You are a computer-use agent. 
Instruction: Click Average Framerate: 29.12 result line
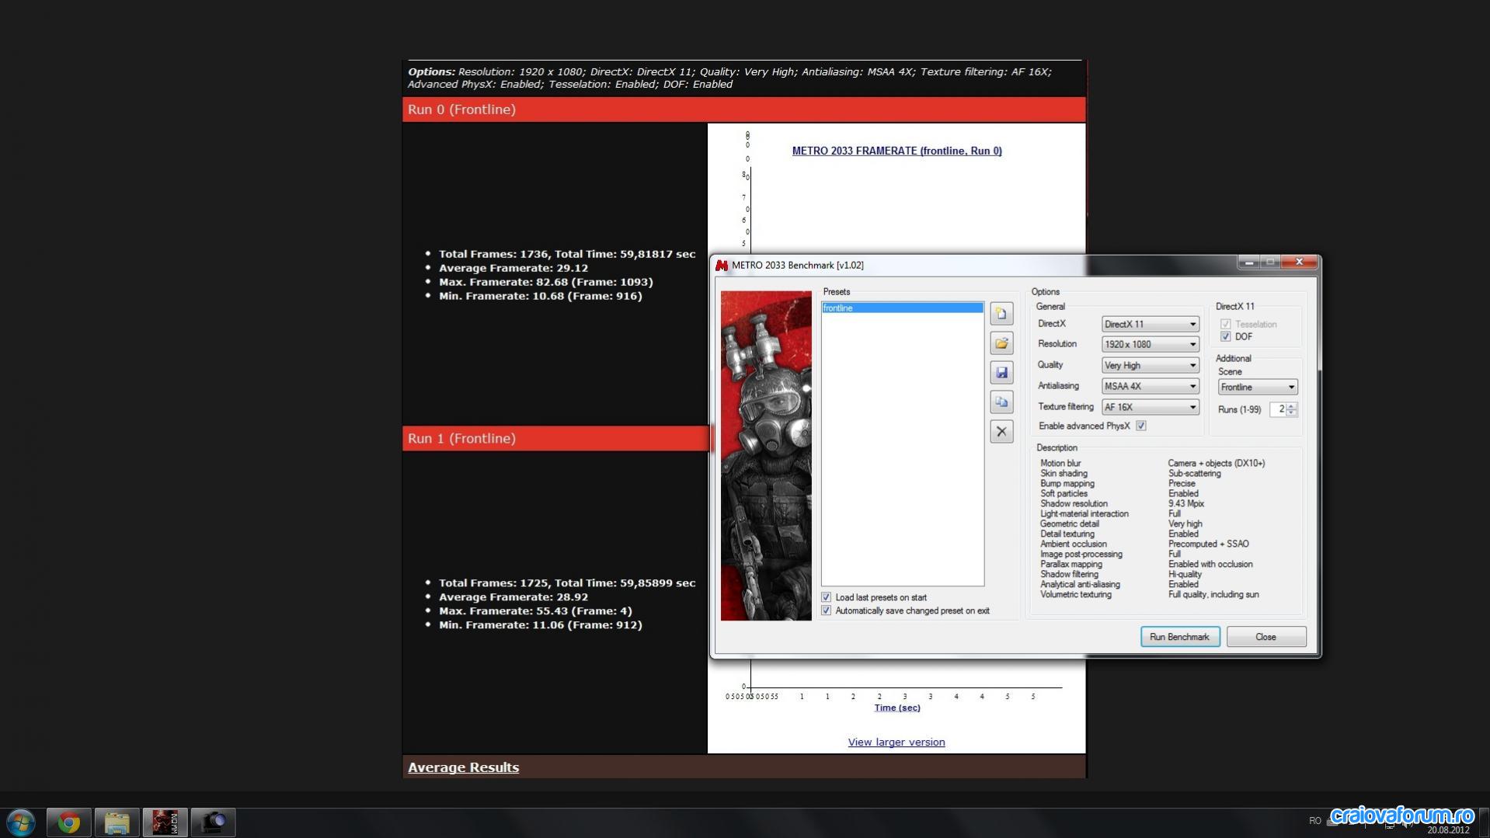(513, 269)
